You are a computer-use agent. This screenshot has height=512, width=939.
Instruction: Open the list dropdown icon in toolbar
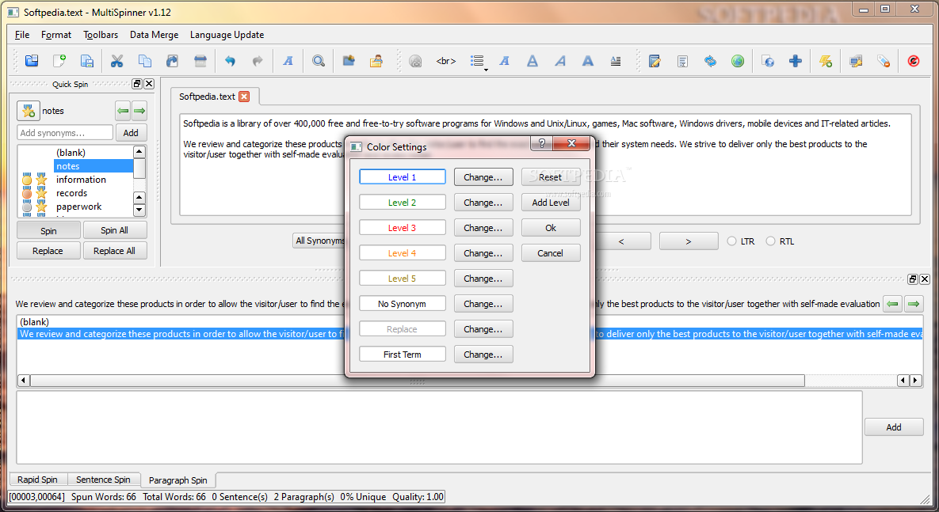479,62
